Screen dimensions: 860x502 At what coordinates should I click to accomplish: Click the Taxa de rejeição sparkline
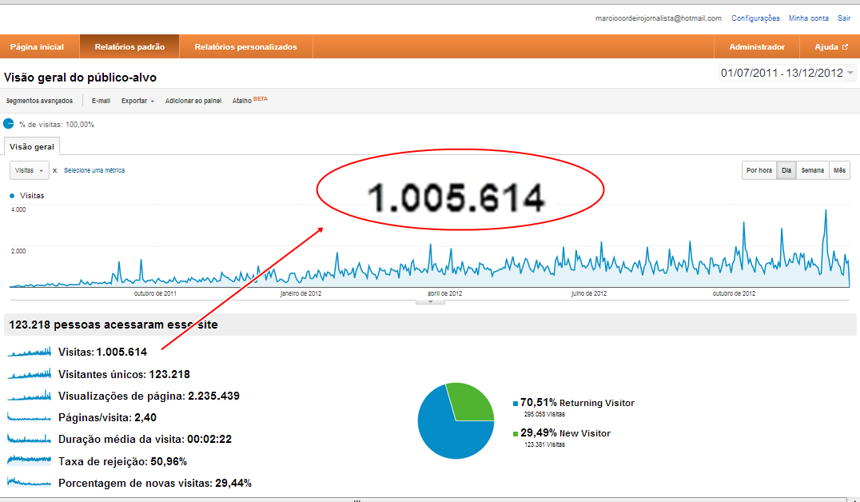[29, 460]
